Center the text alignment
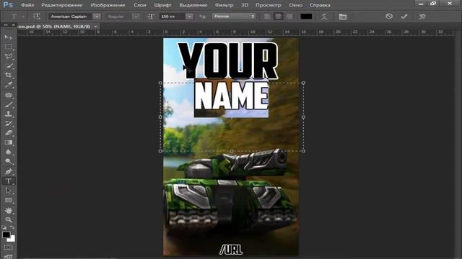This screenshot has height=259, width=462. click(279, 17)
